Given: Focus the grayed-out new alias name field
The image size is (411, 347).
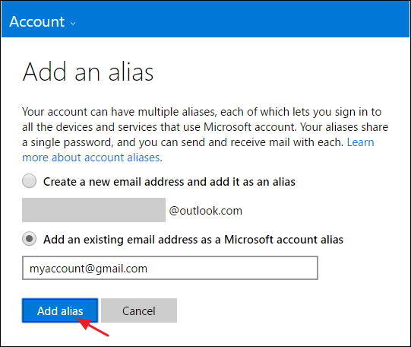Looking at the screenshot, I should 93,210.
